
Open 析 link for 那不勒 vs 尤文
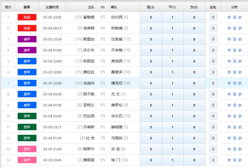pos(229,94)
